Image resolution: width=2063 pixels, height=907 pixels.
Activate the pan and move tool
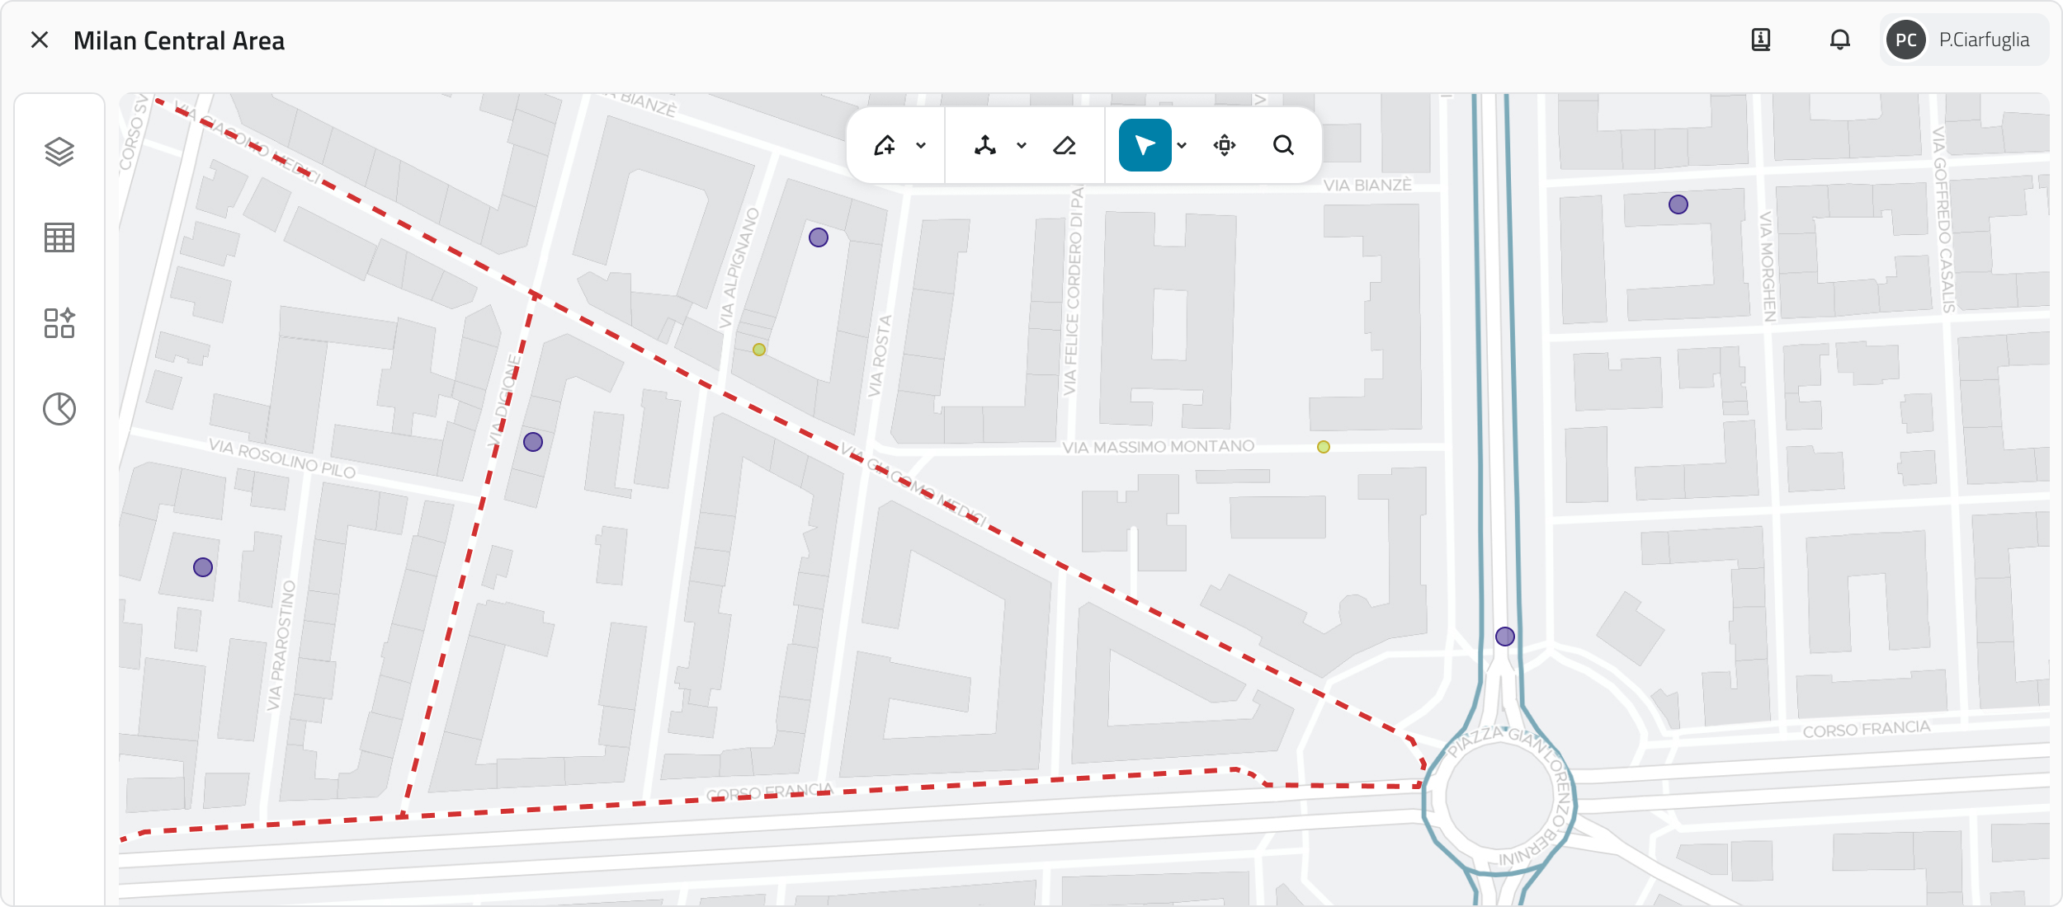(x=1225, y=146)
